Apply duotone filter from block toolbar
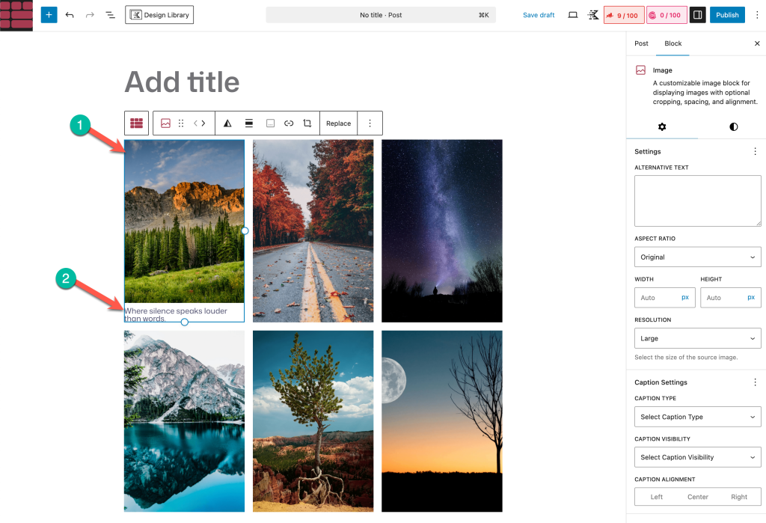 [x=227, y=123]
